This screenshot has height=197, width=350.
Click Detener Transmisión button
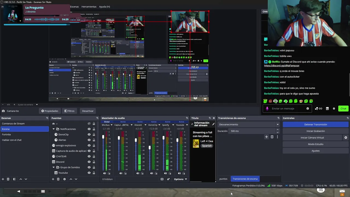click(316, 124)
